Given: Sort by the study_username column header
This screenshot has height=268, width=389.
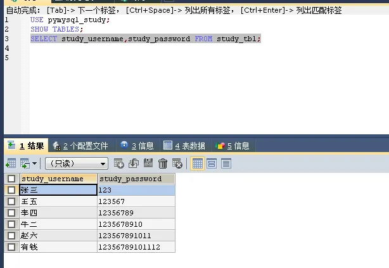Looking at the screenshot, I should coord(58,179).
